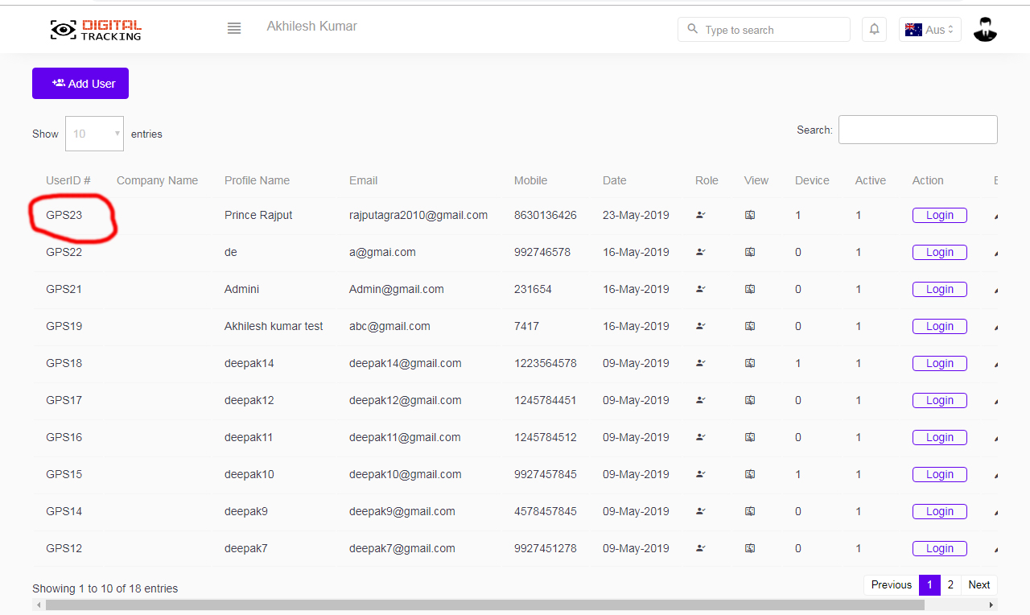Viewport: 1030px width, 615px height.
Task: Click the Previous pagination button
Action: [892, 585]
